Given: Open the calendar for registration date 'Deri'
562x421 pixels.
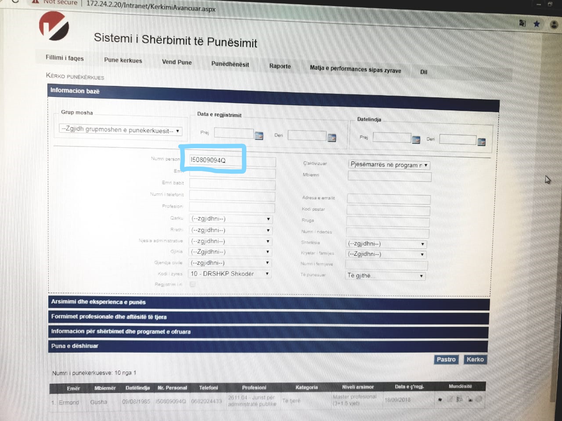Looking at the screenshot, I should (x=332, y=138).
